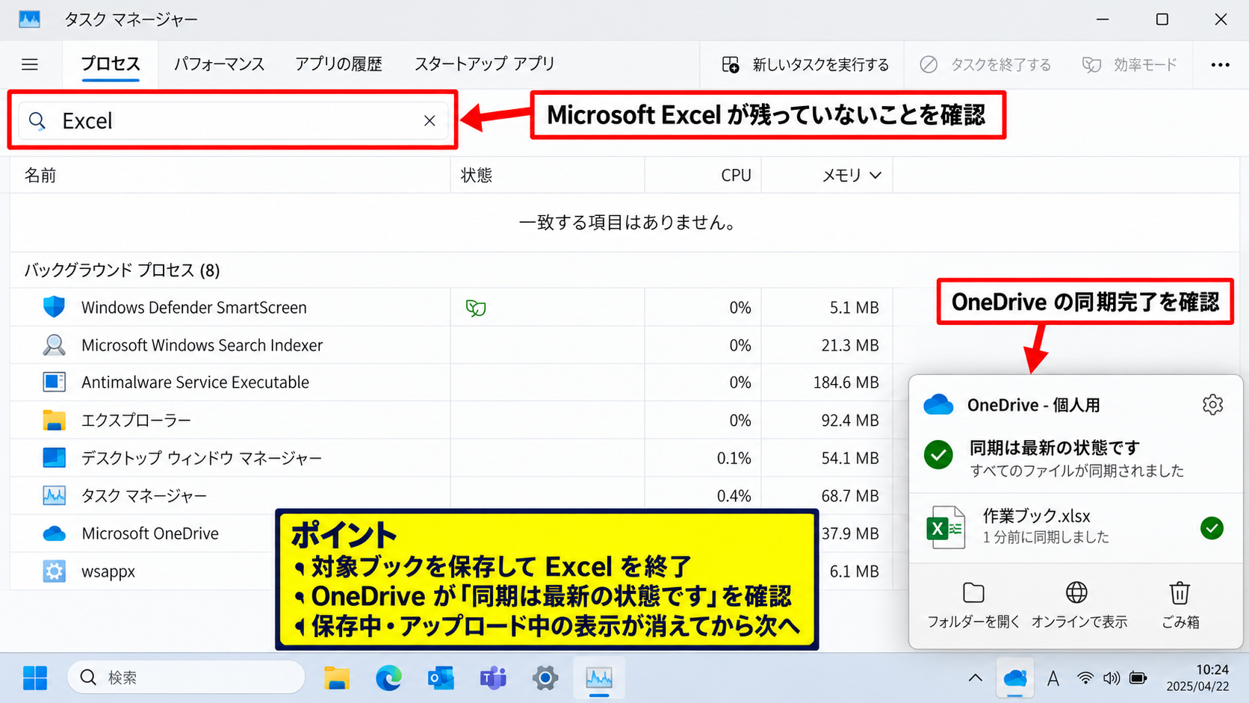Viewport: 1249px width, 703px height.
Task: Open Microsoft Teams from taskbar
Action: [x=493, y=678]
